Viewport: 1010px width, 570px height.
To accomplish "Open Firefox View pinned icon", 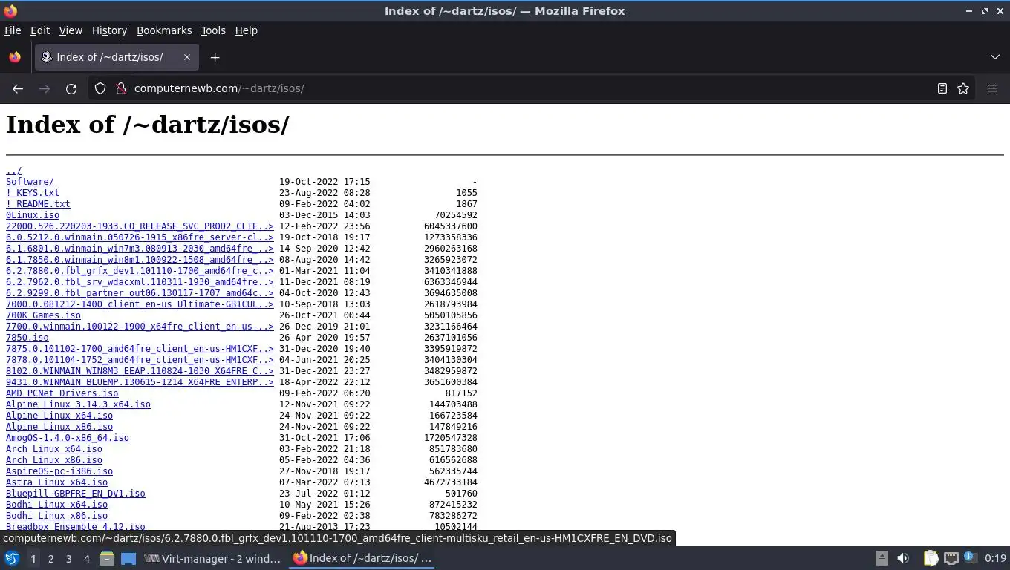I will [x=15, y=57].
